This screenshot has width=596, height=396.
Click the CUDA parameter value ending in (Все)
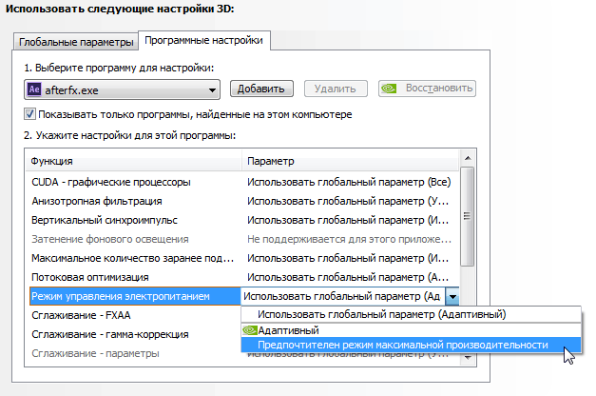click(x=349, y=182)
